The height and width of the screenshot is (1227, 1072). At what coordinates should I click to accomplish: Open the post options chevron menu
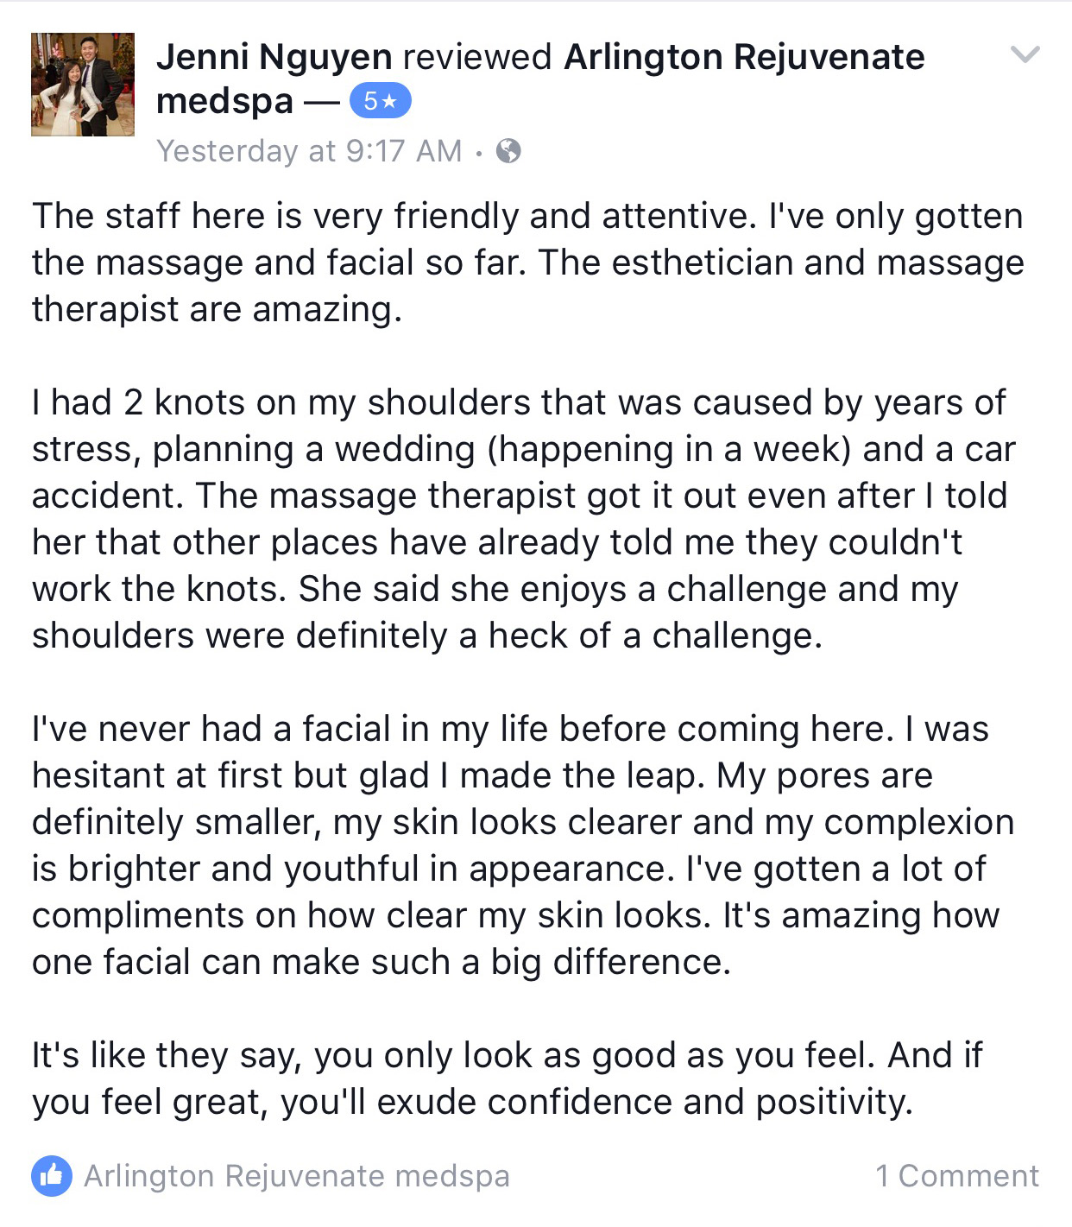(1025, 55)
